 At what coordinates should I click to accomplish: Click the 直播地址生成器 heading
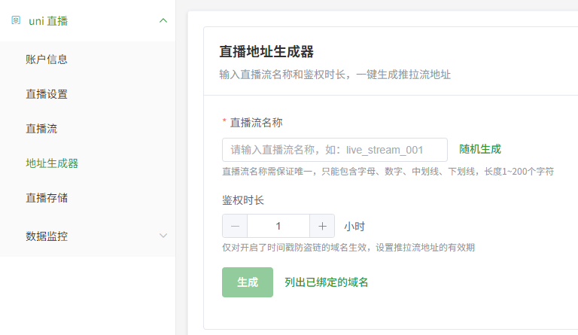(x=266, y=52)
